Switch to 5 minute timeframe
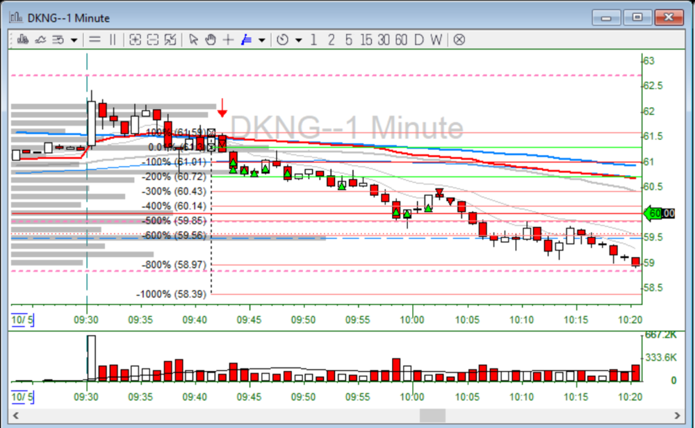Screen dimensions: 695x428 pyautogui.click(x=348, y=40)
